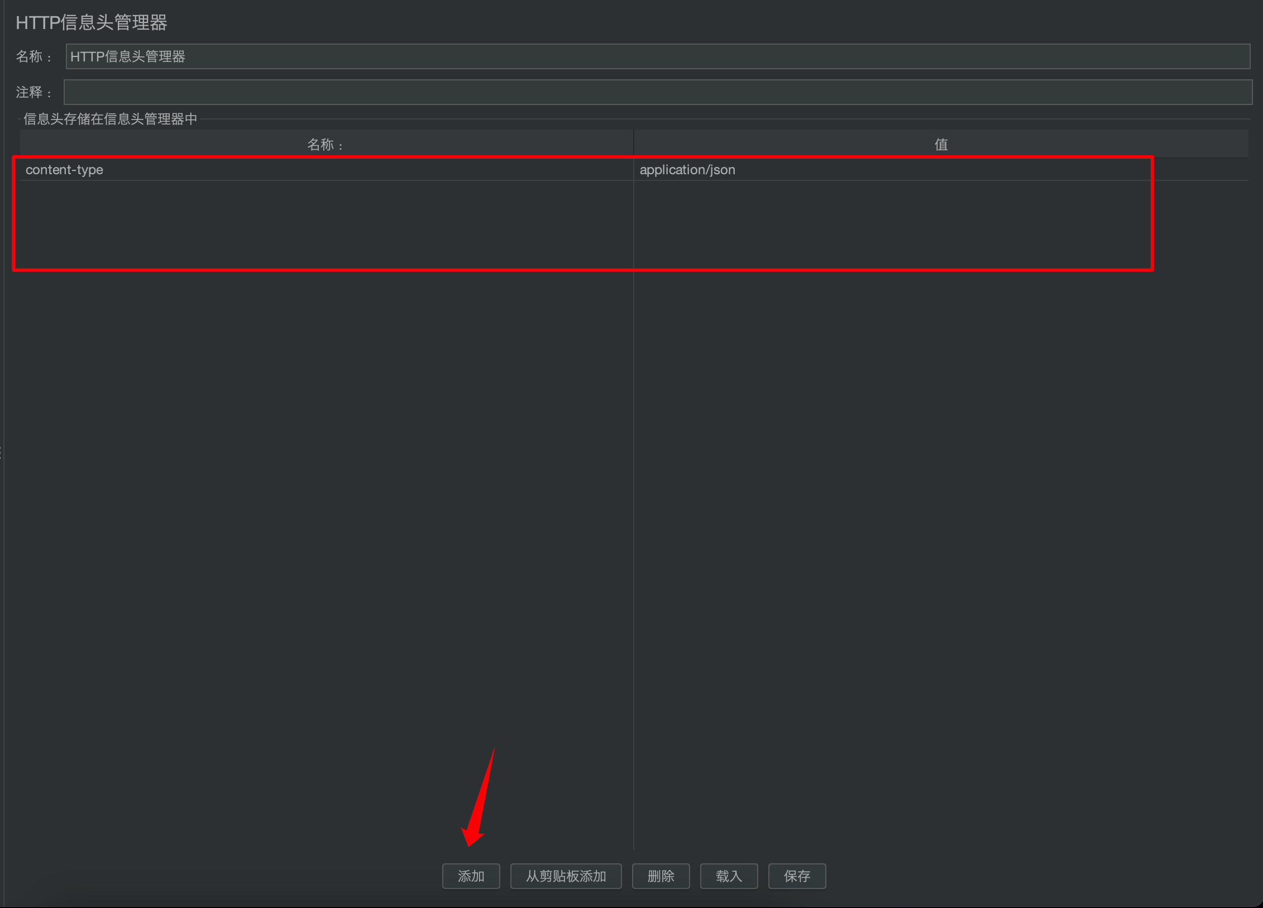Click the left panel splitter handle
Image resolution: width=1263 pixels, height=908 pixels.
coord(1,452)
